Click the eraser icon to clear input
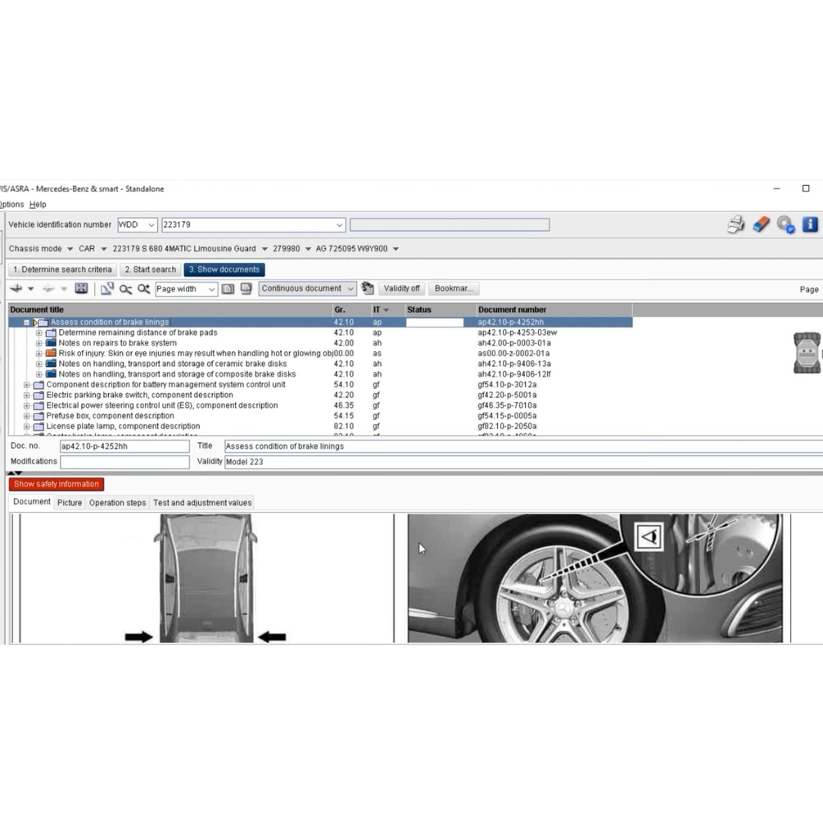This screenshot has width=823, height=823. (761, 224)
